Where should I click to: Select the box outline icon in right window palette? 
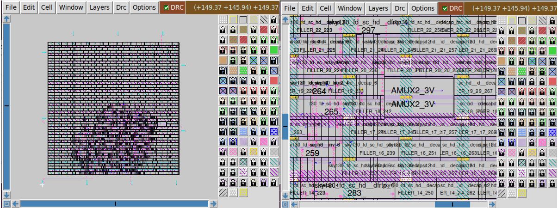[521, 20]
